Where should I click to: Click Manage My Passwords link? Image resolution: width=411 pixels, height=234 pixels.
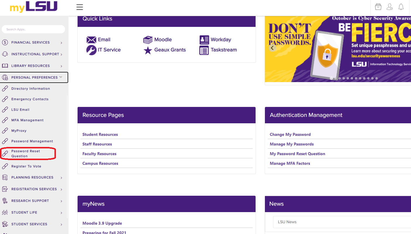[x=292, y=144]
